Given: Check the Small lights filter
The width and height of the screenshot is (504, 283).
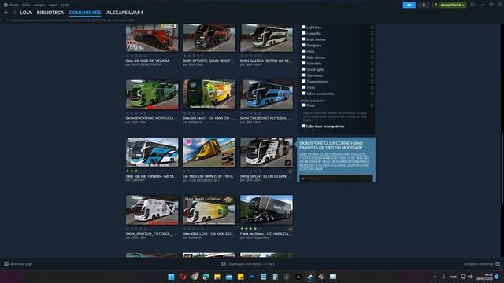Looking at the screenshot, I should pyautogui.click(x=303, y=69).
